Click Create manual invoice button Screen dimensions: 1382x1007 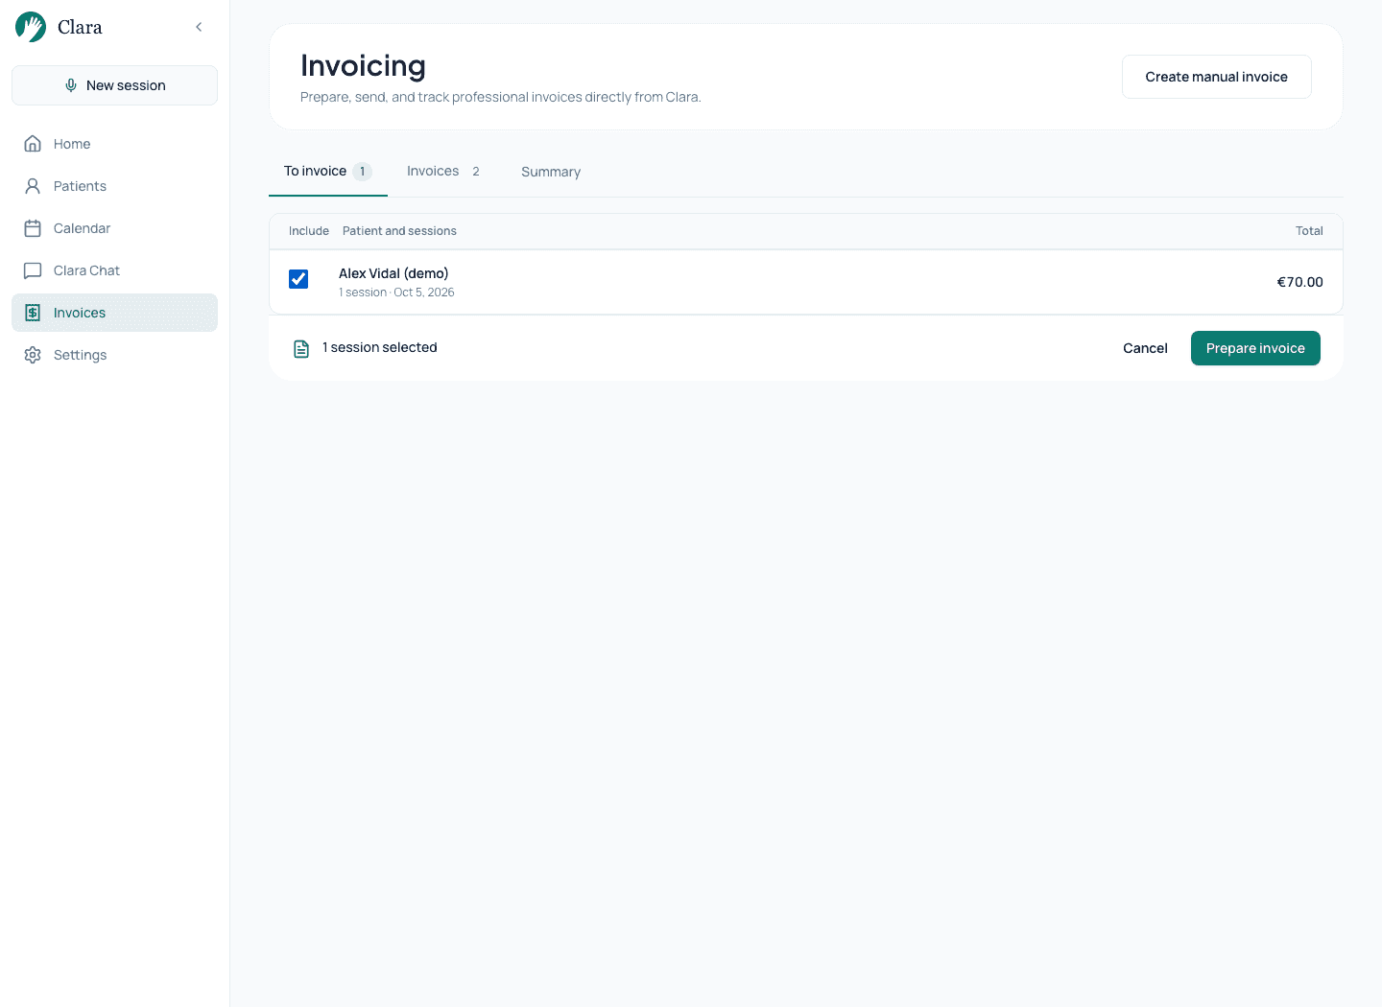1216,77
